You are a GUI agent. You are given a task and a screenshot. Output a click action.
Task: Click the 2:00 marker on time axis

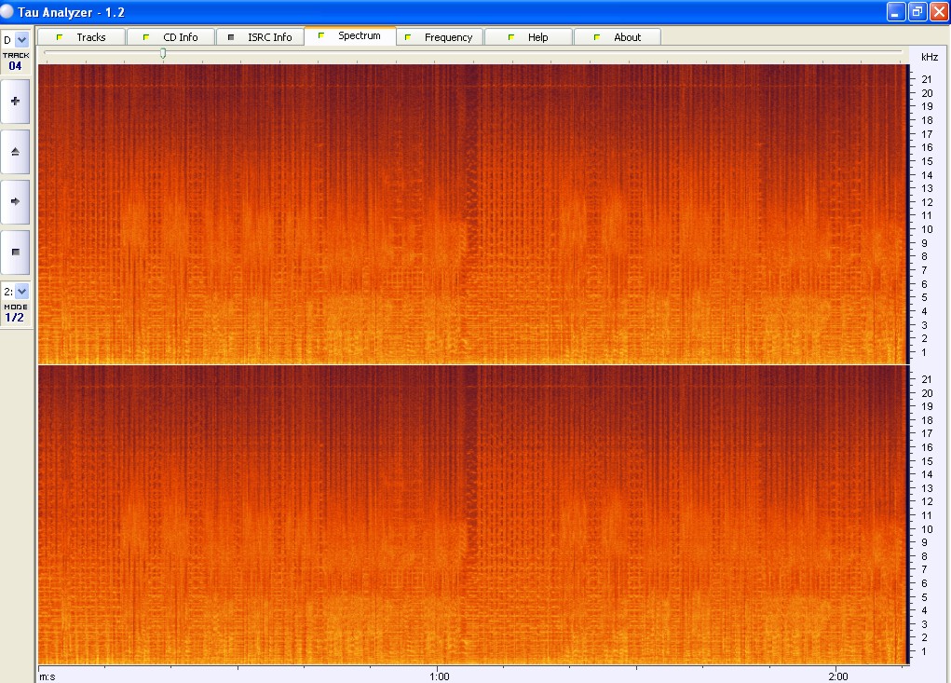[837, 676]
